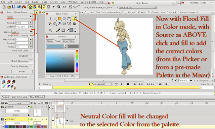Open the lineart layer options arrow

29,107
